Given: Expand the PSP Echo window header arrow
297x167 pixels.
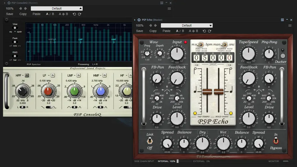Looking at the screenshot, I should pyautogui.click(x=135, y=20).
